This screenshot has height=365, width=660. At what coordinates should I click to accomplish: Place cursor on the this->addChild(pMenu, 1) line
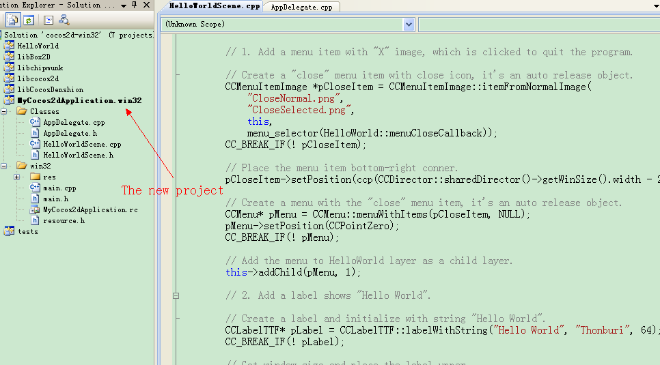coord(293,272)
